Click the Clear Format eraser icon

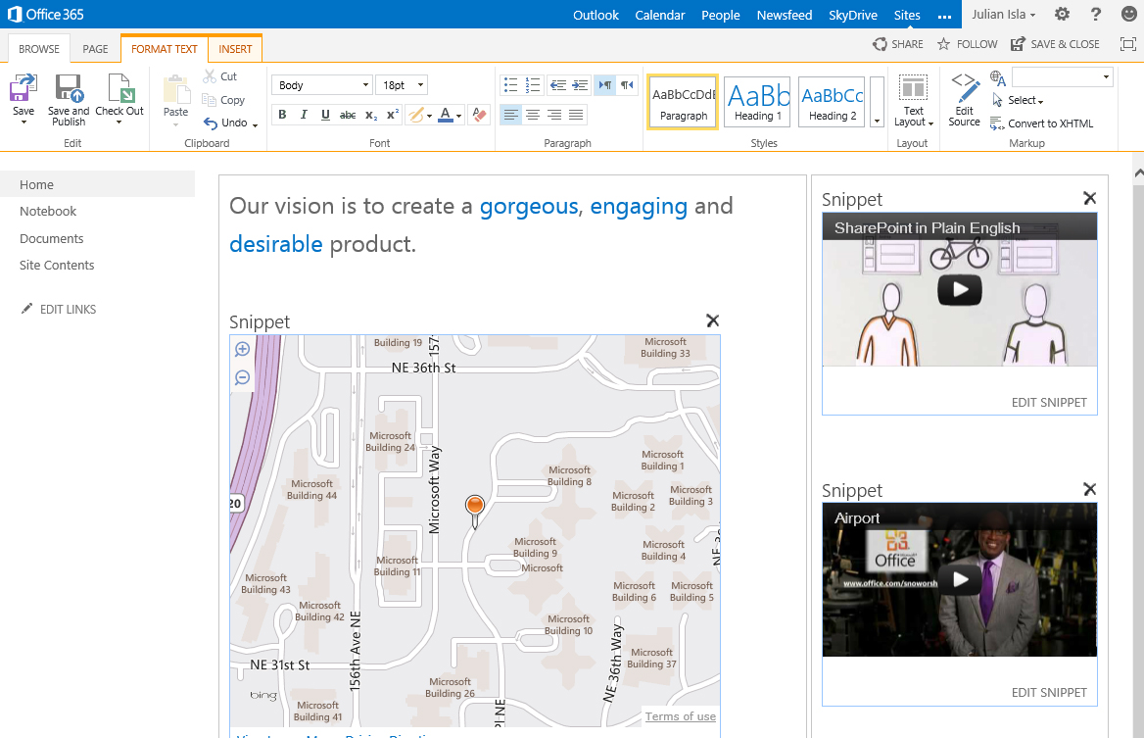(x=479, y=115)
